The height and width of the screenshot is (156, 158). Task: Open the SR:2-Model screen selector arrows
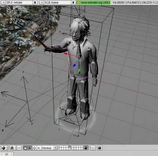click(x=4, y=3)
